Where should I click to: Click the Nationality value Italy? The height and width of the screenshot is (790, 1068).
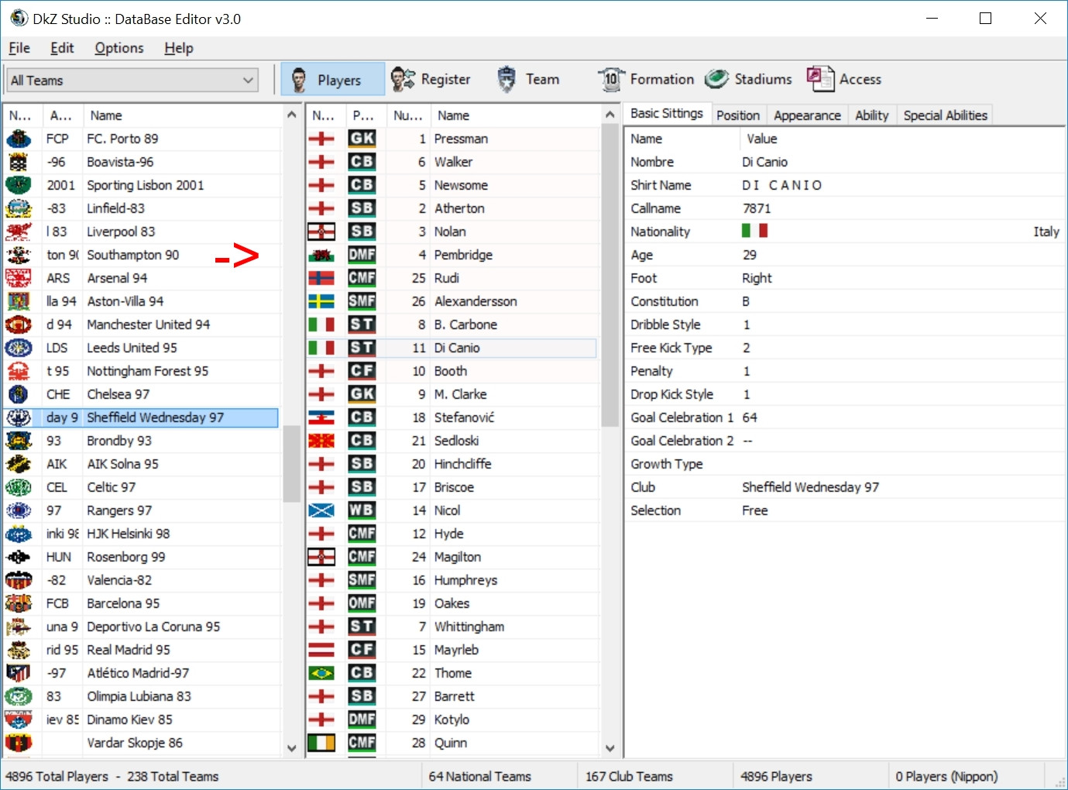tap(1046, 232)
